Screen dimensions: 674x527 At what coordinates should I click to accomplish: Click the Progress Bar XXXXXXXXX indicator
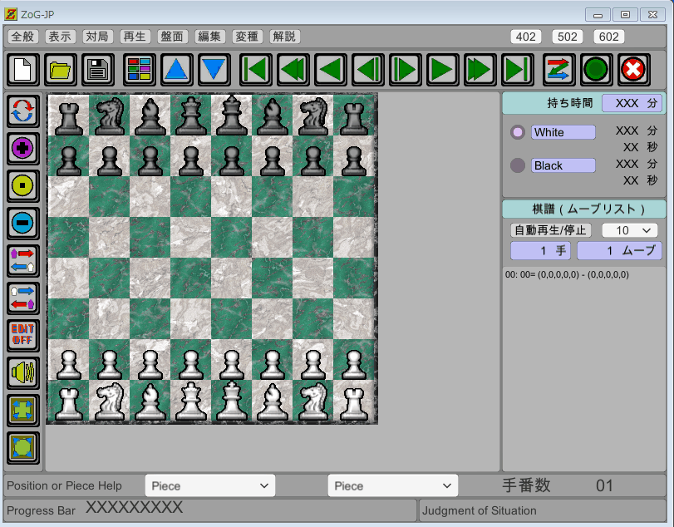[134, 508]
